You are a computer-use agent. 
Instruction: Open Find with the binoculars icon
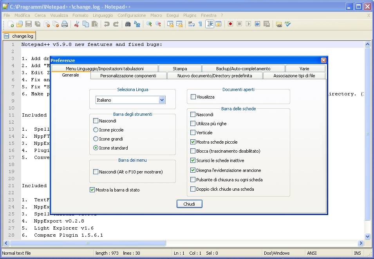tap(128, 24)
